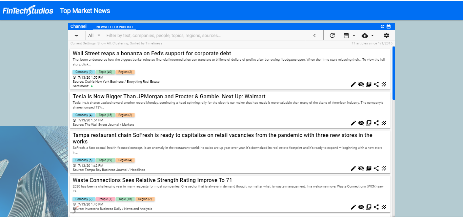Image resolution: width=463 pixels, height=217 pixels.
Task: Switch to the Channel tab
Action: click(78, 26)
